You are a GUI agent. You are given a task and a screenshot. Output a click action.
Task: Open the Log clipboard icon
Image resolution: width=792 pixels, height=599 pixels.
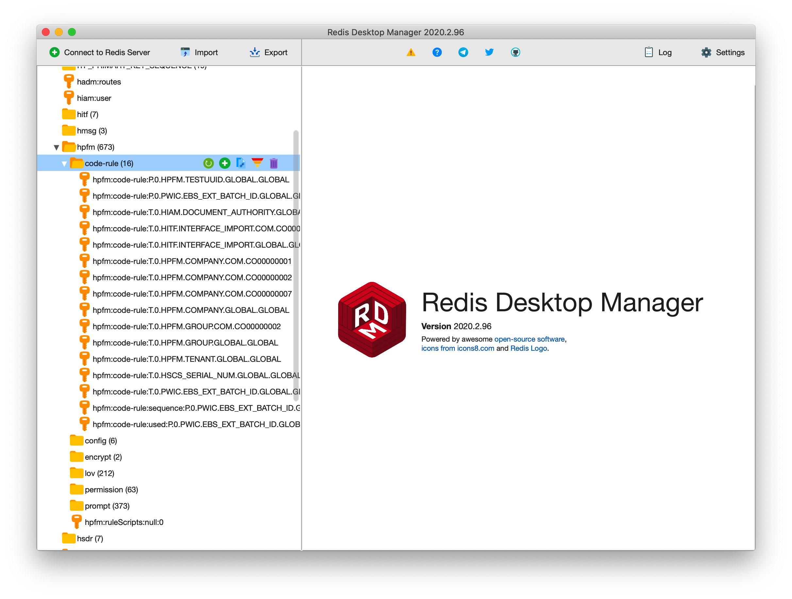[x=649, y=52]
